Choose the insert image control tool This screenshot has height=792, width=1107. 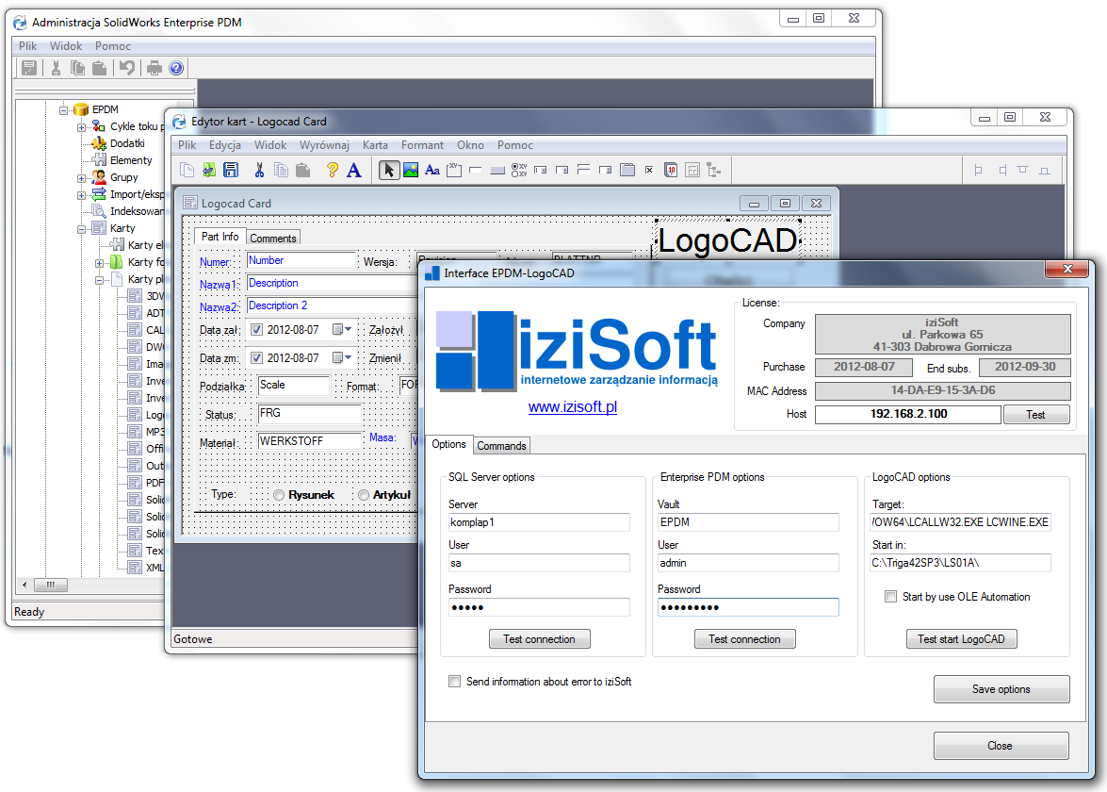coord(411,170)
